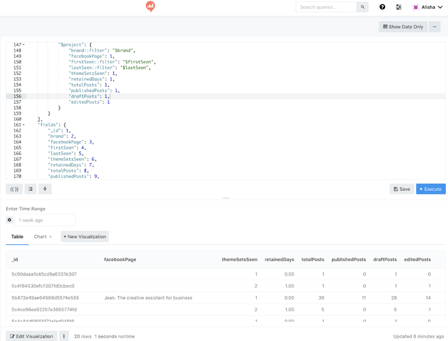The height and width of the screenshot is (341, 448).
Task: Open the help question mark icon
Action: click(382, 7)
